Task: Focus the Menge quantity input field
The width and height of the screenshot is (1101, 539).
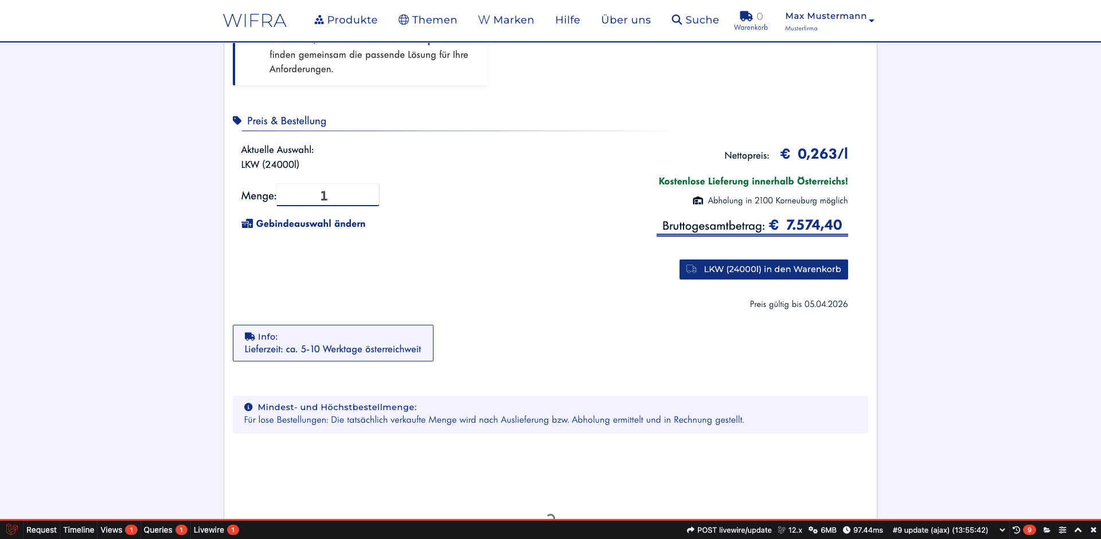Action: click(327, 195)
